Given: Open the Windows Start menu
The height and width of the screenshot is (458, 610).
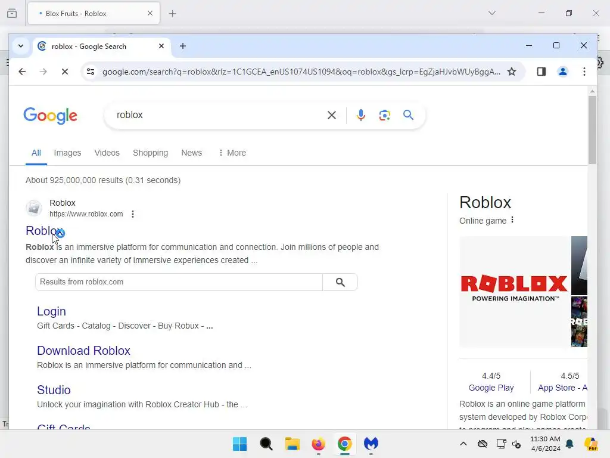Looking at the screenshot, I should point(239,444).
